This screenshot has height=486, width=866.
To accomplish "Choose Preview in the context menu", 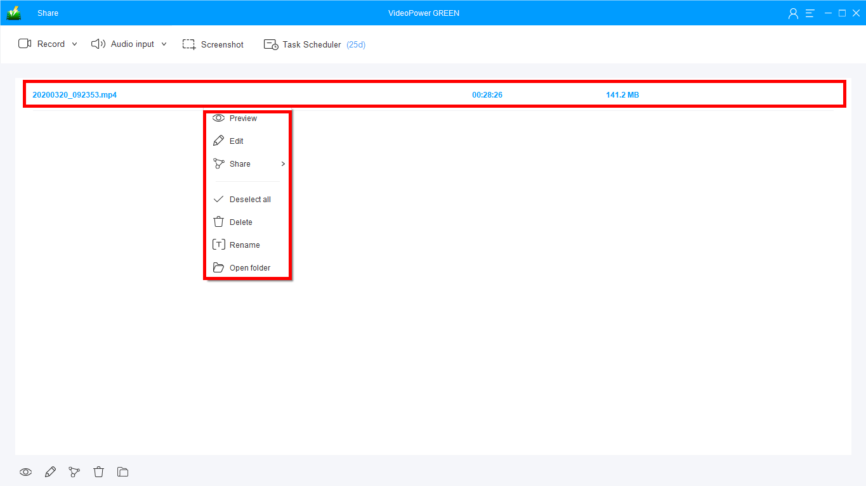I will click(248, 118).
